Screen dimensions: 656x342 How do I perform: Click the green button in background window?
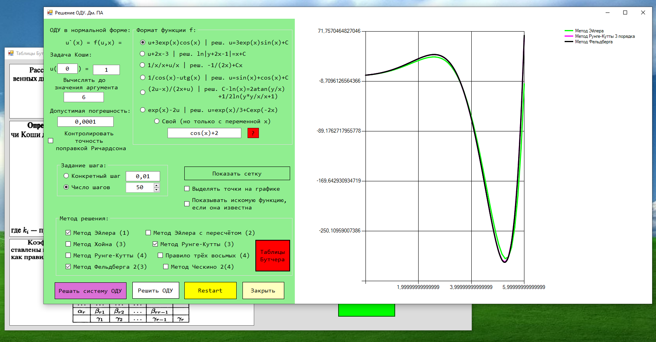366,310
